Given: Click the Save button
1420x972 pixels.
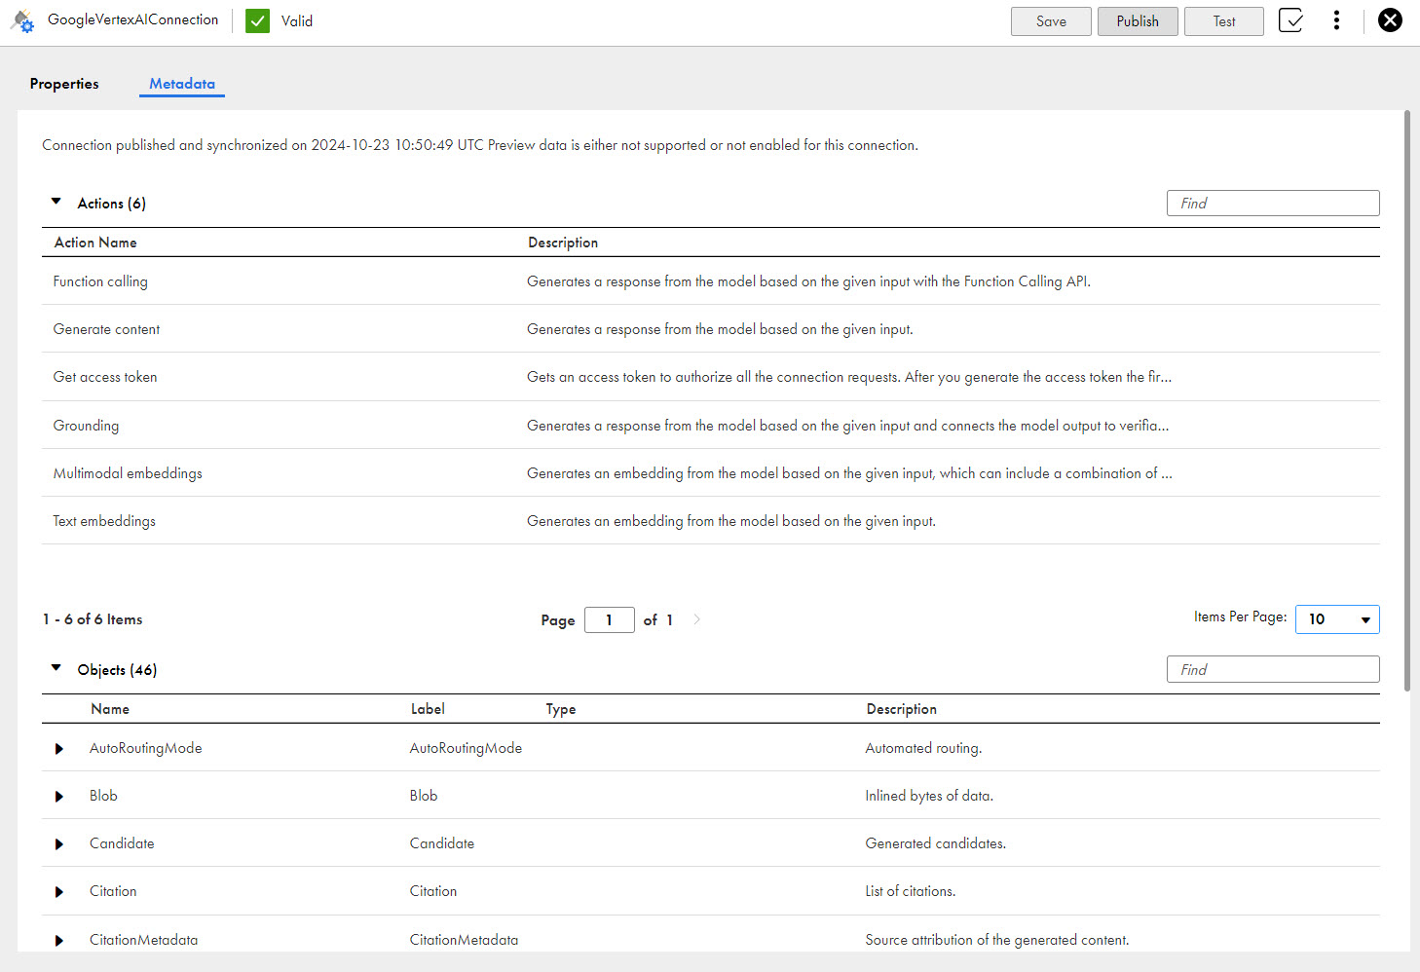Looking at the screenshot, I should 1051,21.
